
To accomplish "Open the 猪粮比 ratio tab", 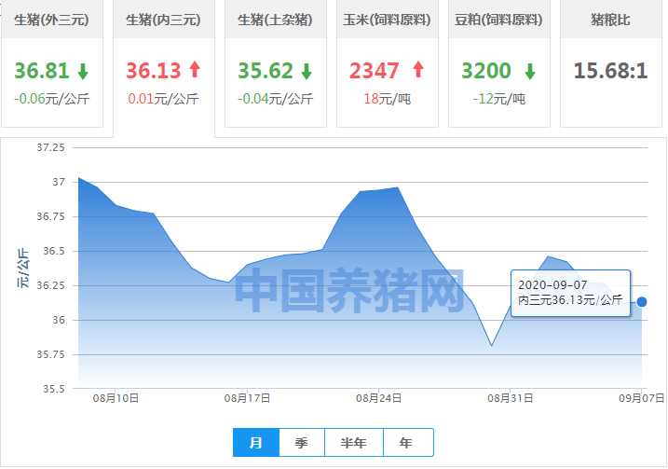I will [x=611, y=21].
